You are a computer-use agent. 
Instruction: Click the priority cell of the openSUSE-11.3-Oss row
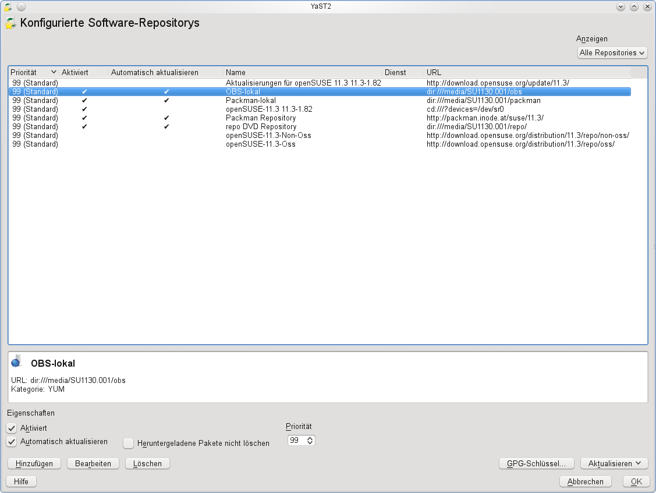click(35, 144)
